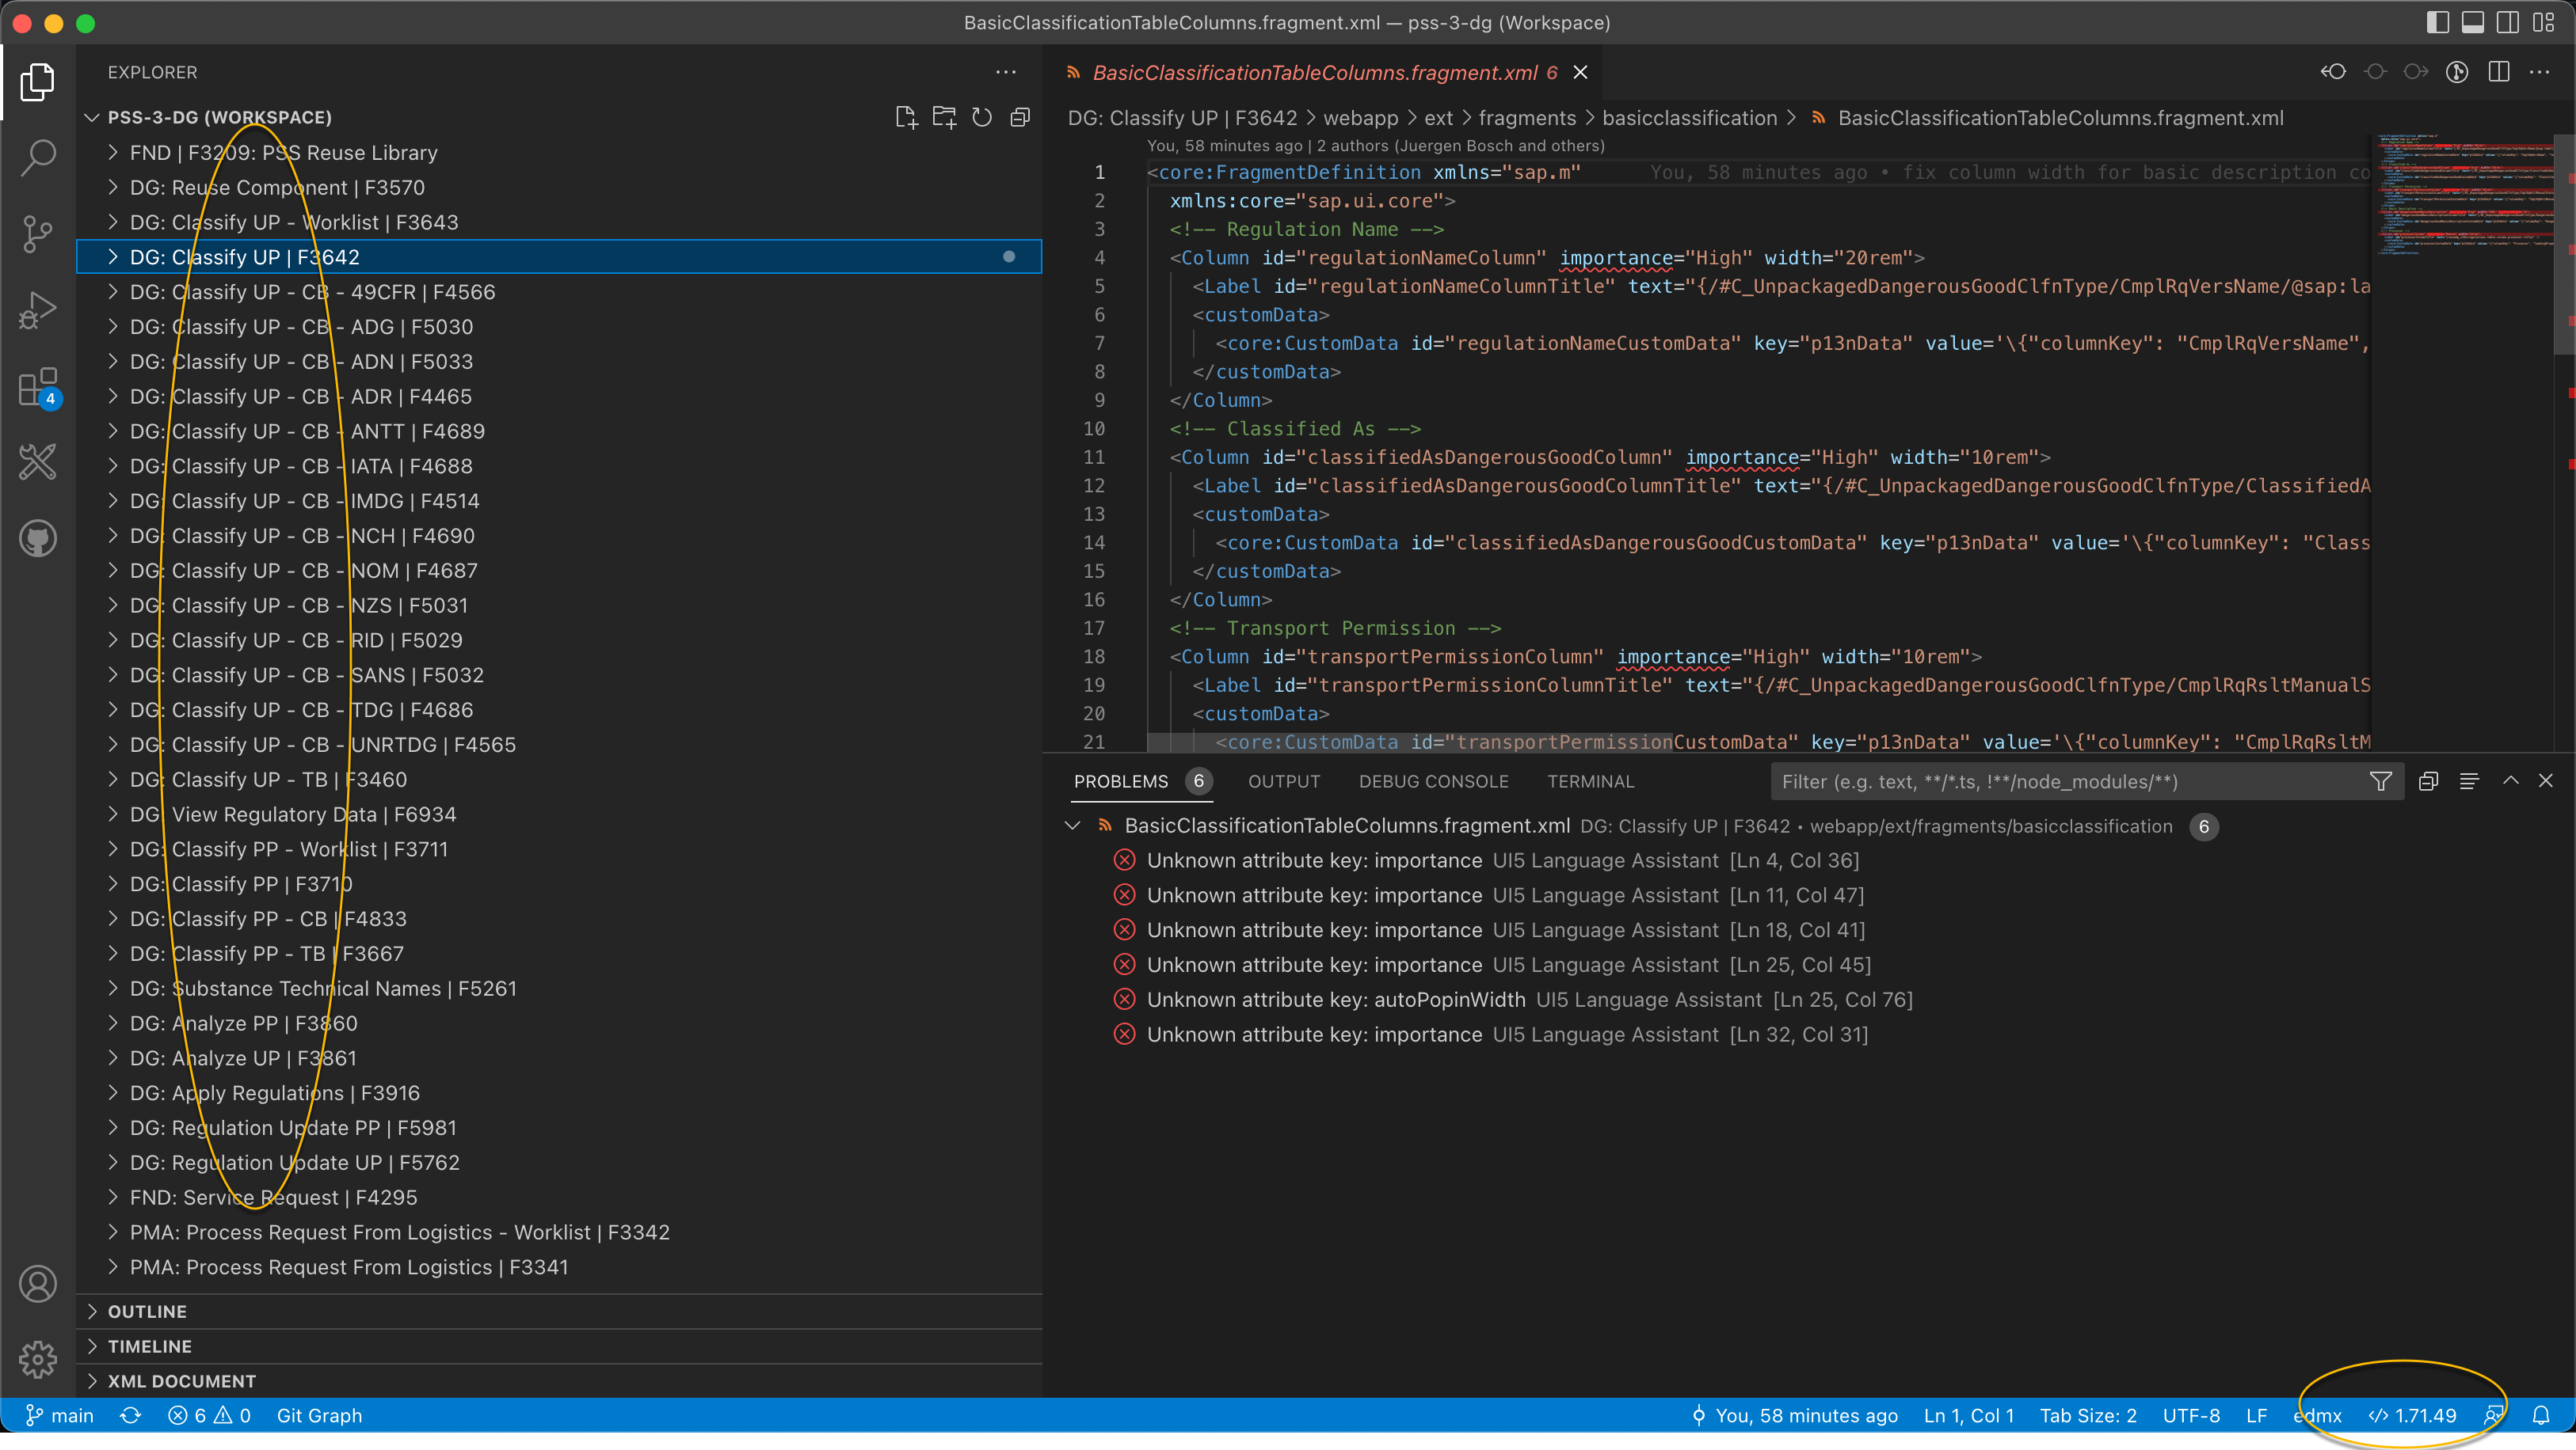The height and width of the screenshot is (1450, 2576).
Task: Switch to the OUTPUT tab
Action: (x=1284, y=780)
